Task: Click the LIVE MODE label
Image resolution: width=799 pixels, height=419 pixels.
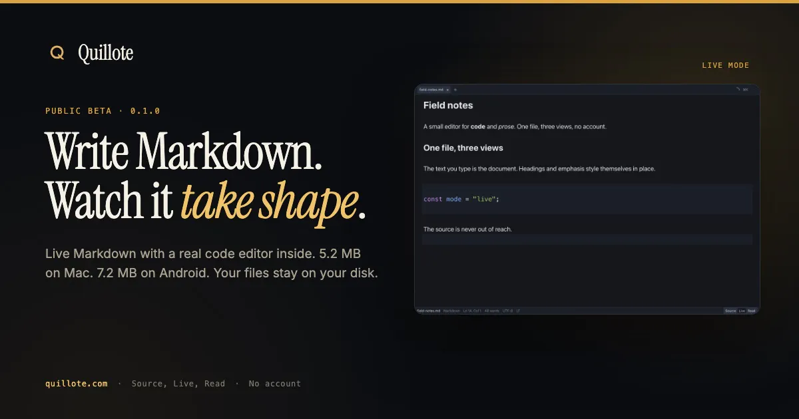Action: (x=726, y=65)
